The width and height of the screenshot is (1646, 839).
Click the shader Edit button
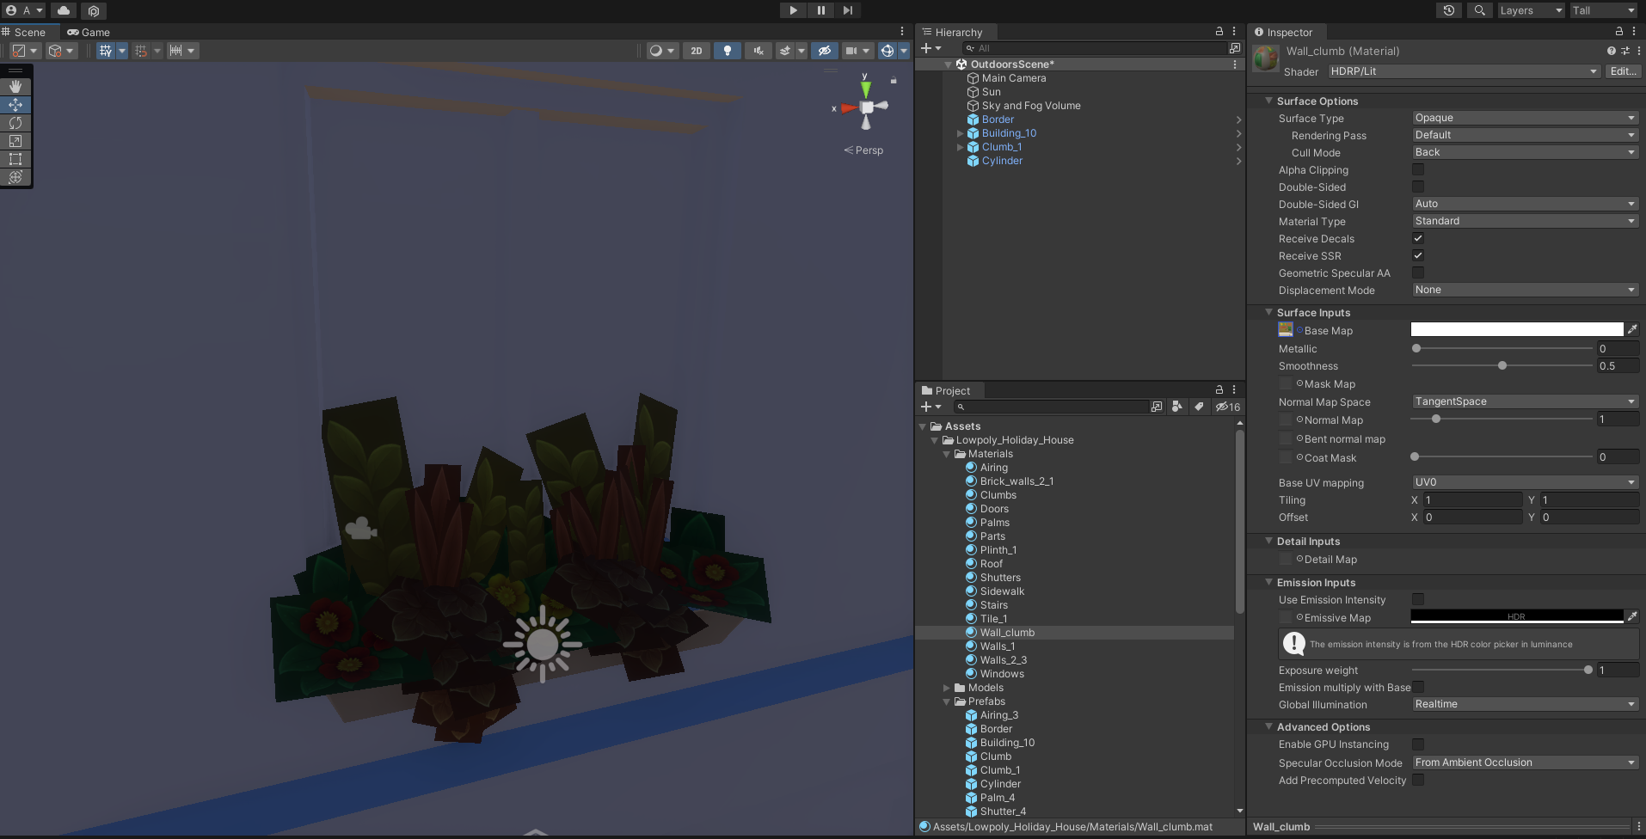click(1623, 71)
